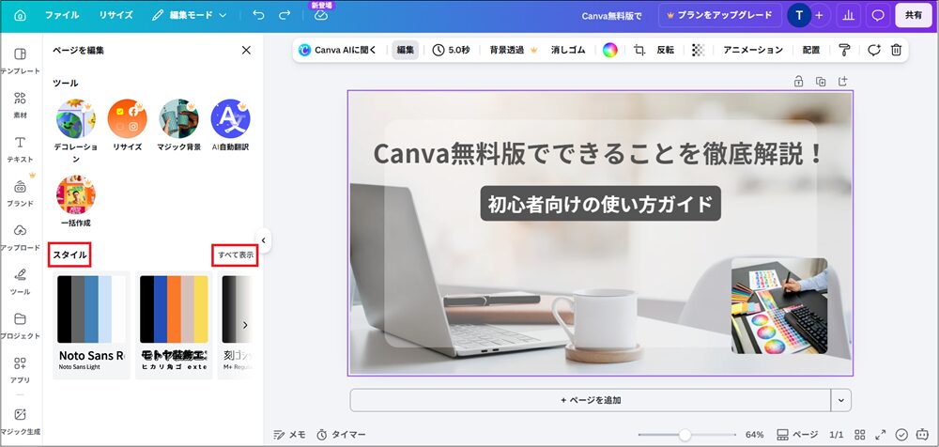Check the cloud save status icon
This screenshot has width=939, height=447.
(x=321, y=16)
